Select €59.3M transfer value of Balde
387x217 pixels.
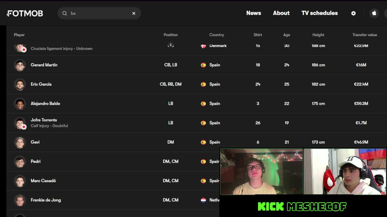pyautogui.click(x=361, y=103)
